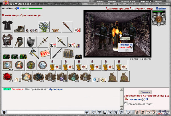The width and height of the screenshot is (171, 116).
Task: Choose Поговорить in the NPC popup
Action: (125, 45)
